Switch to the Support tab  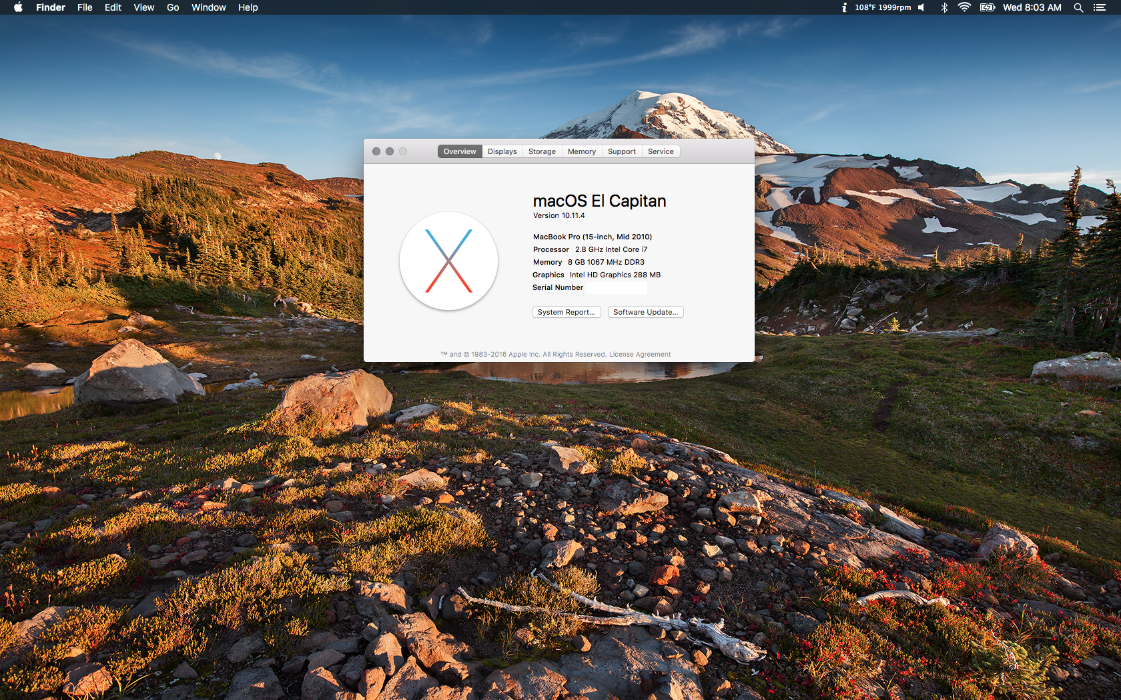pyautogui.click(x=622, y=151)
